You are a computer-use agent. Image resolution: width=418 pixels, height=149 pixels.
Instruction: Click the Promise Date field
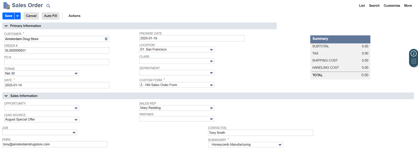coord(192,38)
